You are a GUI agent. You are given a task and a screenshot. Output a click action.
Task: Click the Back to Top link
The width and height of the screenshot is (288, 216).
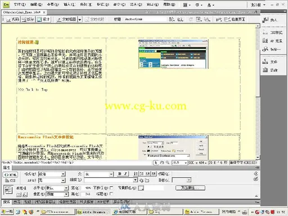tap(33, 89)
